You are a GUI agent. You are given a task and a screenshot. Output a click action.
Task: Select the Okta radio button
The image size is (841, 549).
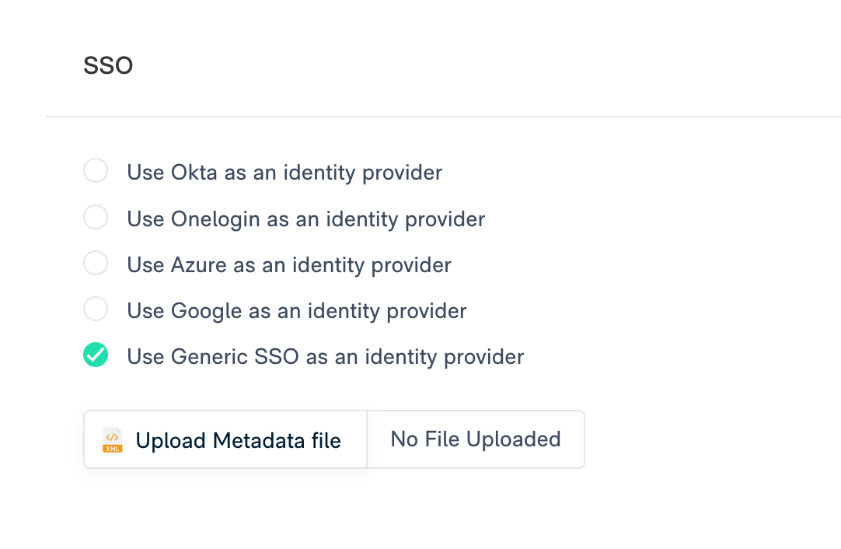(96, 170)
